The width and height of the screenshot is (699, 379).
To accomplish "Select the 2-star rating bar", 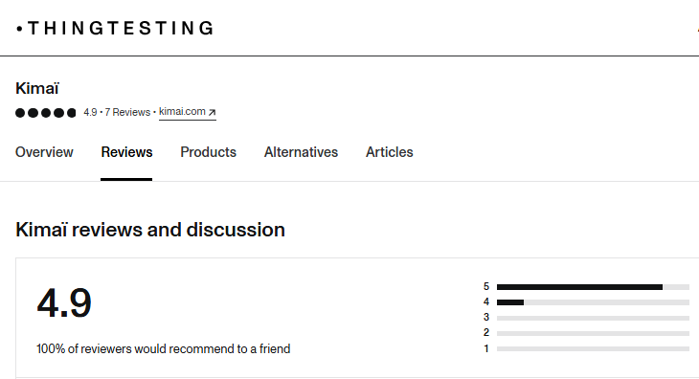I will (593, 333).
